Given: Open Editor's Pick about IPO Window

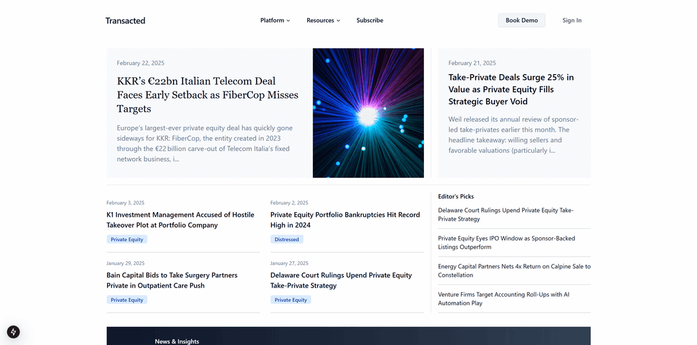Looking at the screenshot, I should tap(507, 242).
